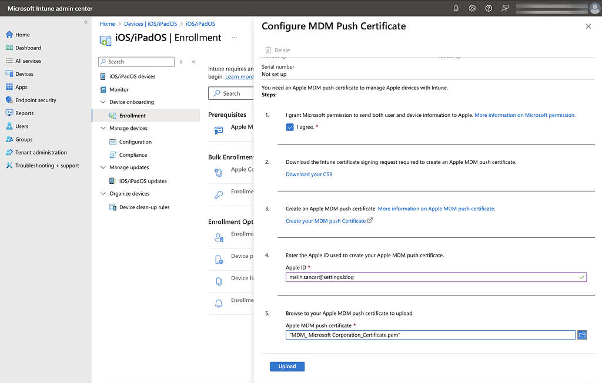Click the enrollment user icon under Enrollment Options
This screenshot has width=602, height=383.
pyautogui.click(x=219, y=237)
